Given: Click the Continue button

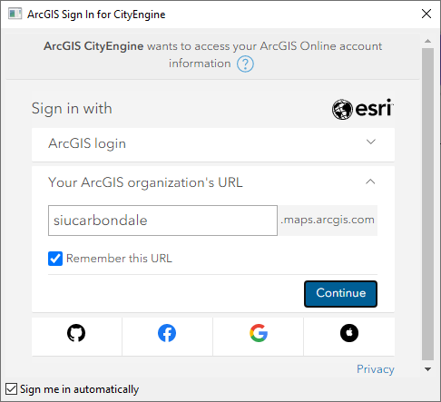Looking at the screenshot, I should (340, 294).
